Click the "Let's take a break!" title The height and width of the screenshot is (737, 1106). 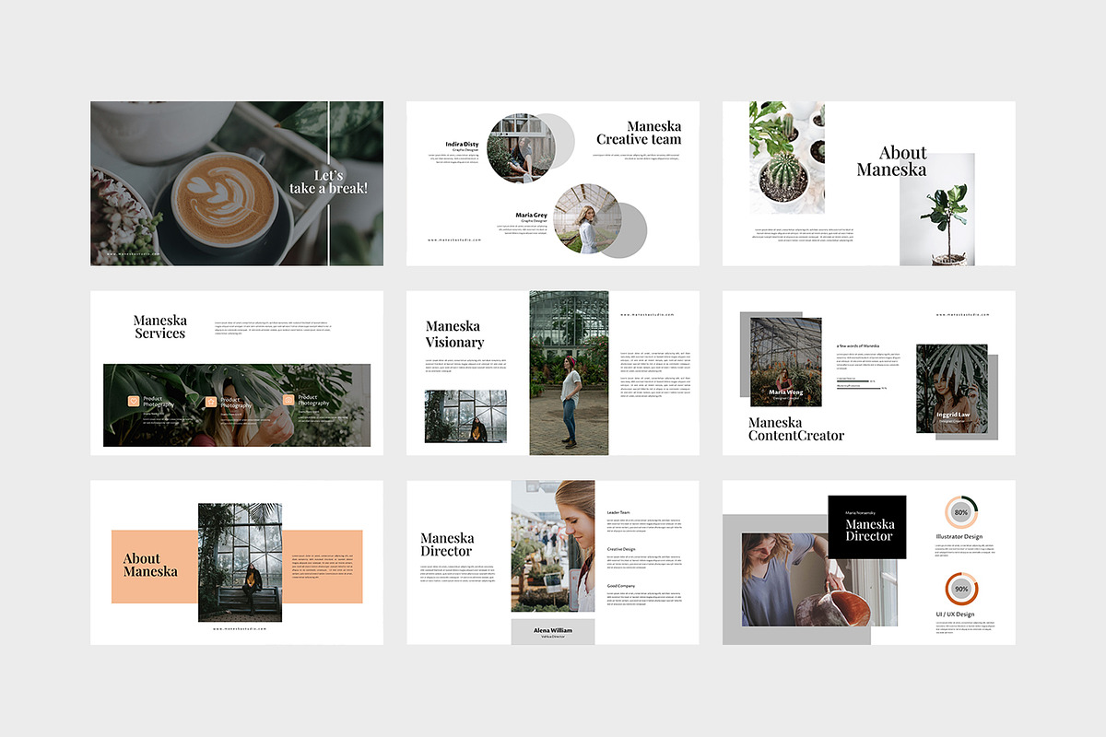click(x=328, y=181)
